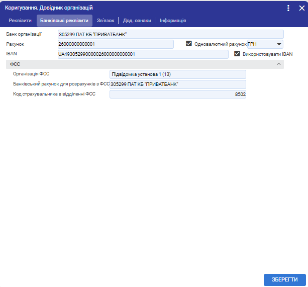Open the Інформація tab

(173, 21)
